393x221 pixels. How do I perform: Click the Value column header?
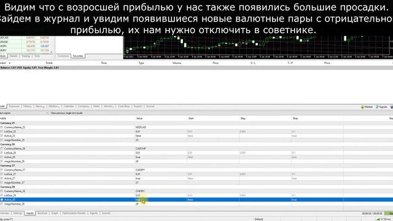pos(139,118)
